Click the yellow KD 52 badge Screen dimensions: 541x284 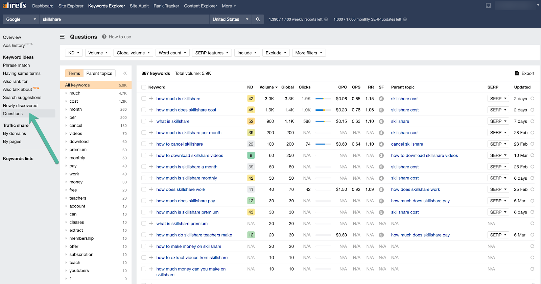[x=251, y=121]
